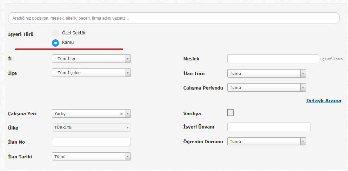The height and width of the screenshot is (171, 348).
Task: Click the İşyeri Ünvanı text field
Action: (x=269, y=127)
